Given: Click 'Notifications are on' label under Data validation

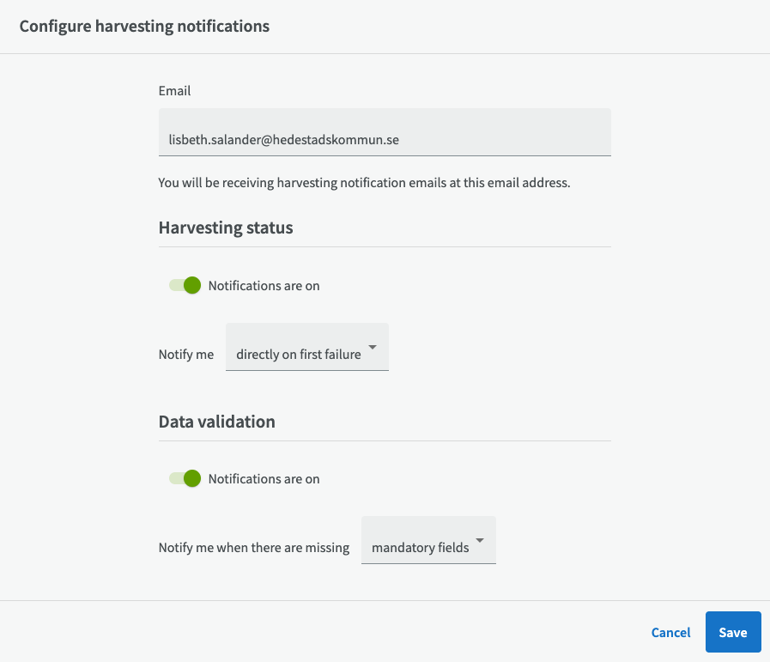Looking at the screenshot, I should pyautogui.click(x=264, y=479).
